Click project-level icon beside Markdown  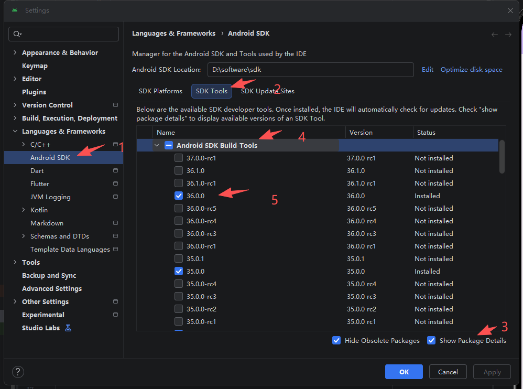[115, 223]
